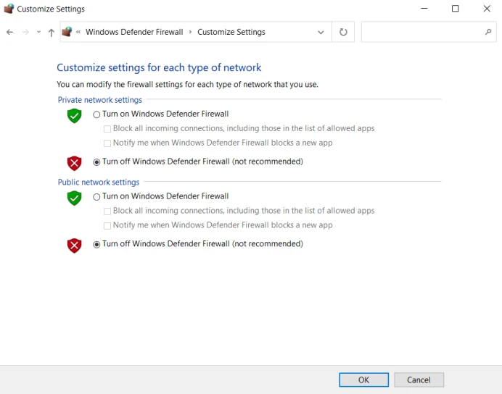
Task: Select Turn off firewall for private network
Action: (96, 162)
